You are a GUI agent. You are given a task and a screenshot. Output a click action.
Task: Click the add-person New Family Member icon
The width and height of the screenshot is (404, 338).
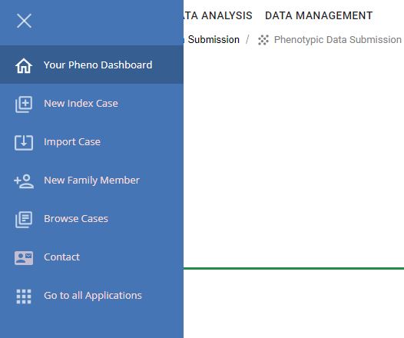[24, 181]
